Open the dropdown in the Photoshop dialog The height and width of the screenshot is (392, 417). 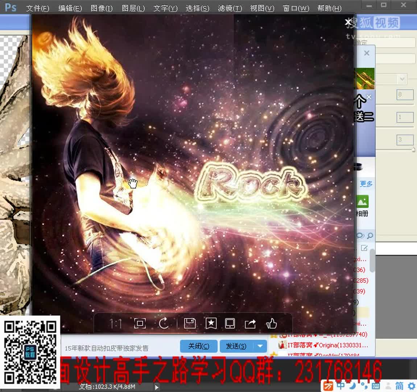point(402,79)
